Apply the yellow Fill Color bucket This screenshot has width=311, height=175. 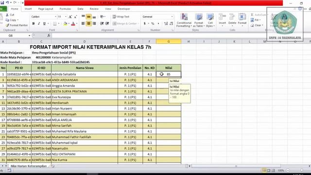pos(65,24)
